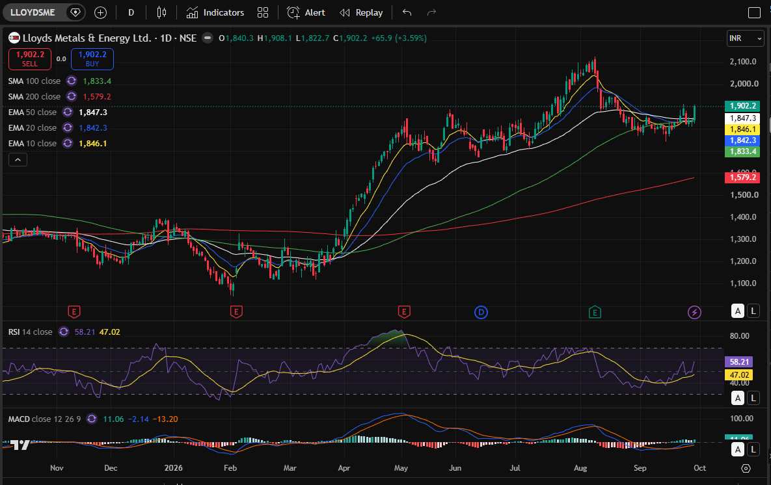Screen dimensions: 771x485
Task: Click the MACD refresh icon
Action: [x=92, y=419]
